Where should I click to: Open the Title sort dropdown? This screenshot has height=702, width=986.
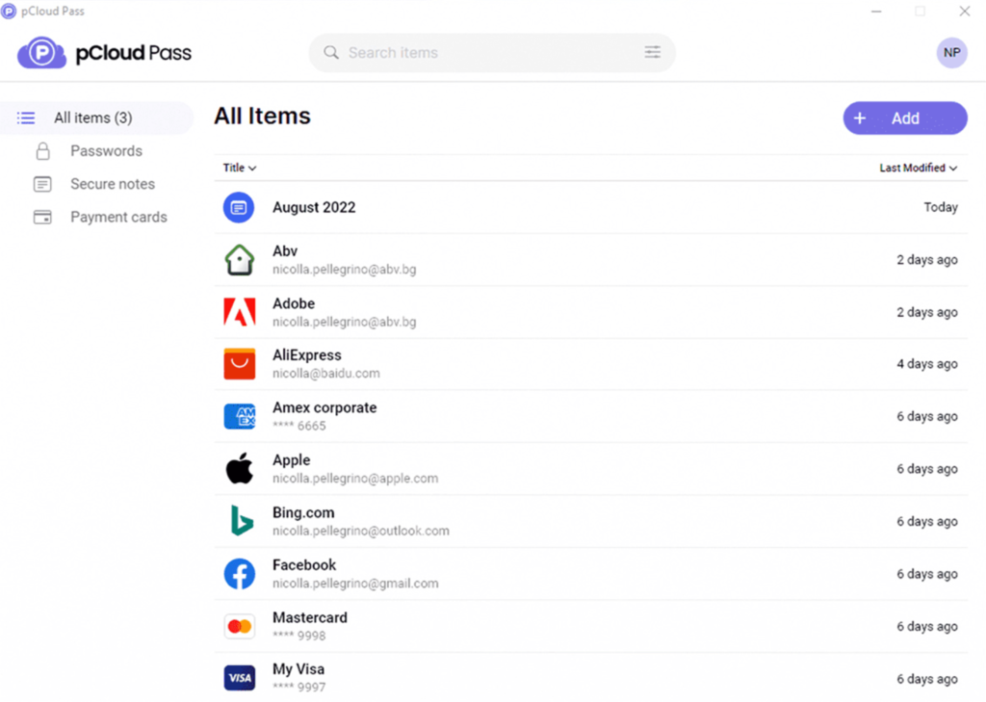coord(240,168)
